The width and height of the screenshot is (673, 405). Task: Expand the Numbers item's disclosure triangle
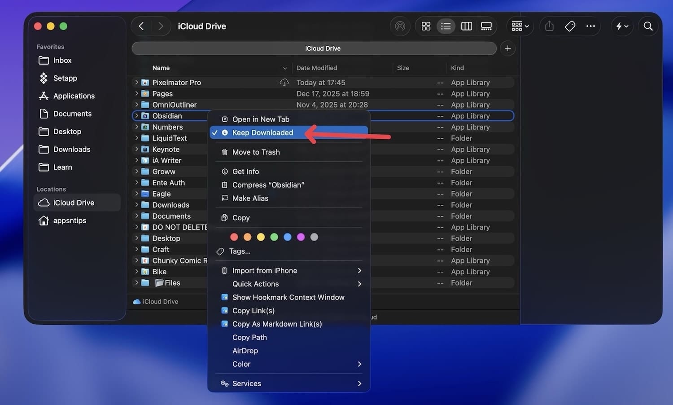click(x=137, y=127)
